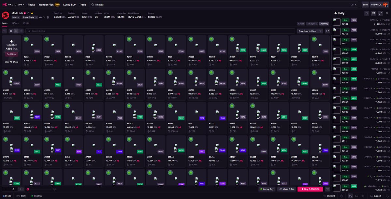This screenshot has height=199, width=391.
Task: Click the Make Offer button
Action: pyautogui.click(x=286, y=189)
